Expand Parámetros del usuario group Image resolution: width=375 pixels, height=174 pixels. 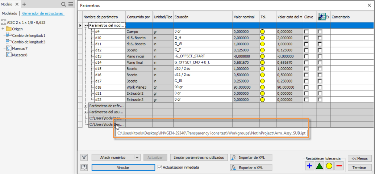tap(86, 112)
